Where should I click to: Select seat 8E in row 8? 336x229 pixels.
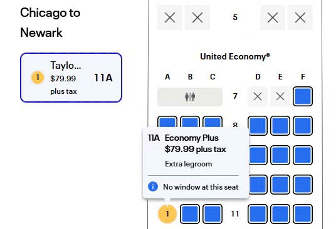(x=280, y=126)
